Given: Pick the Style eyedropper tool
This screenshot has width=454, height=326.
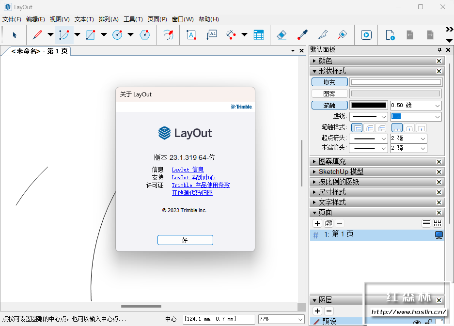Looking at the screenshot, I should pos(302,35).
